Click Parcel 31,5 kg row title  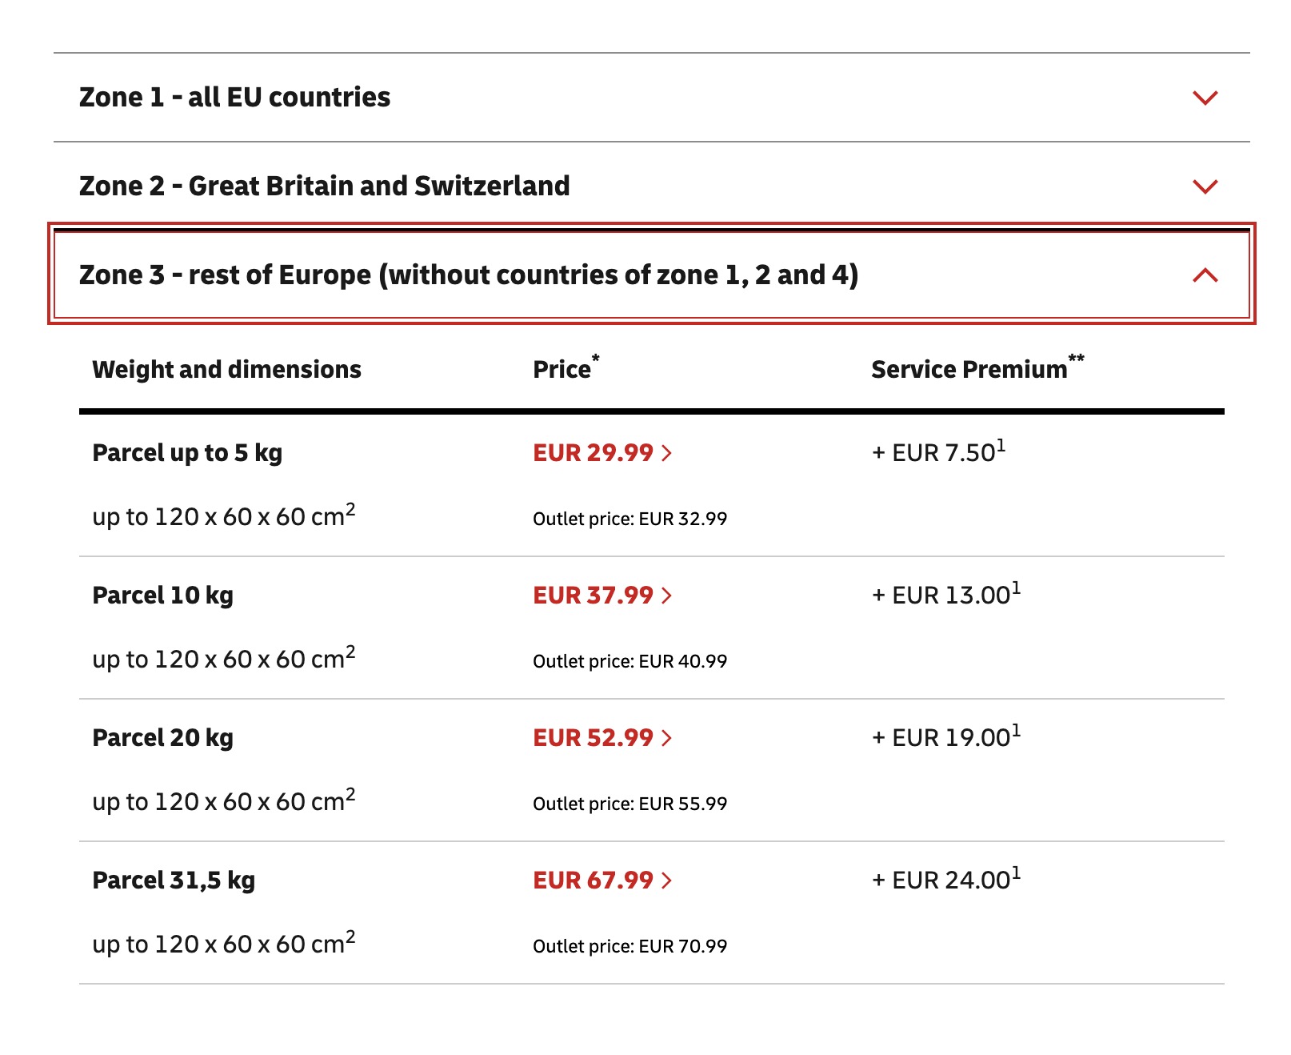tap(174, 881)
